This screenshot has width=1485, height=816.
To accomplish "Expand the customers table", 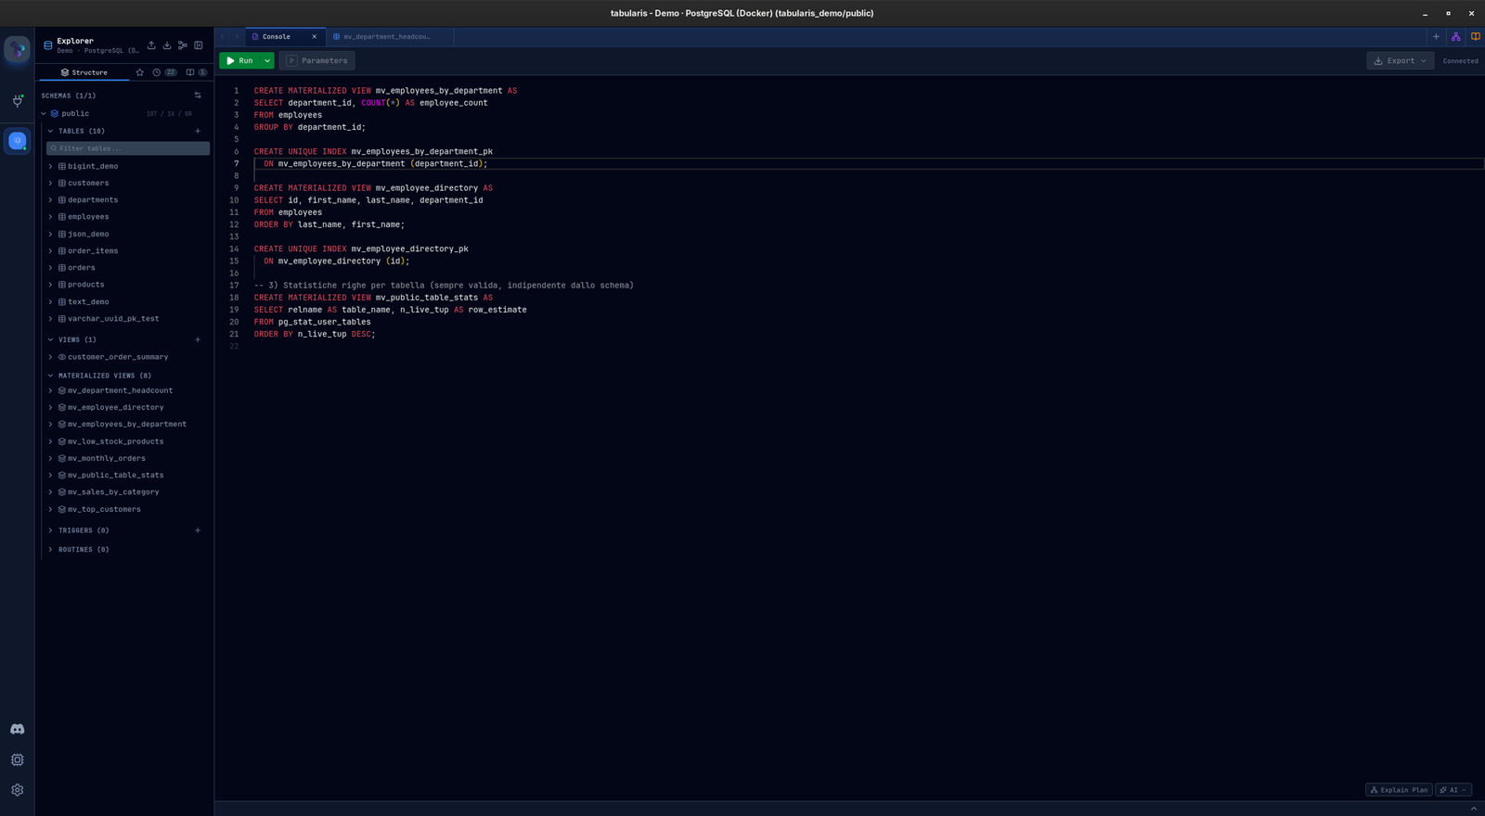I will (51, 183).
